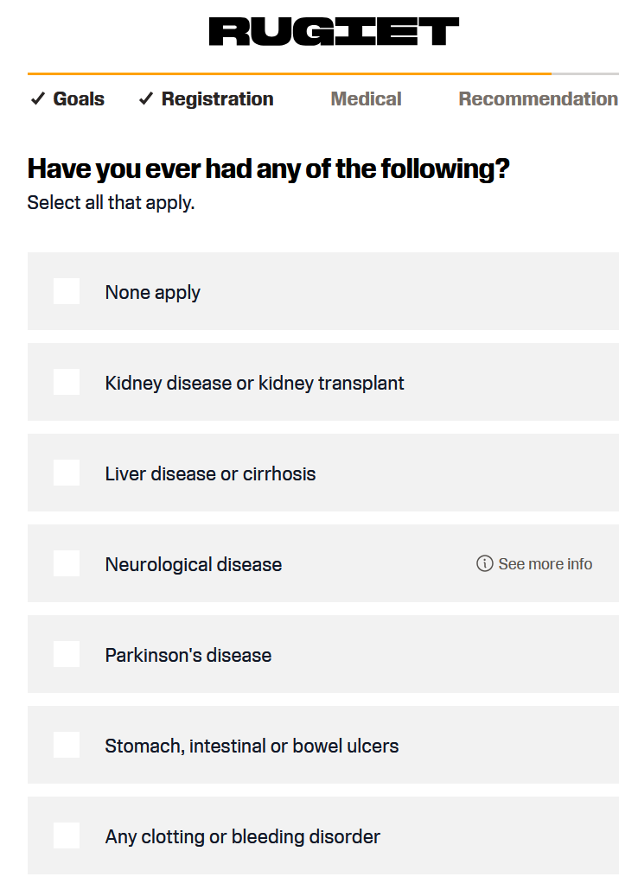This screenshot has height=883, width=638.
Task: Click the RUGIET logo
Action: [x=334, y=31]
